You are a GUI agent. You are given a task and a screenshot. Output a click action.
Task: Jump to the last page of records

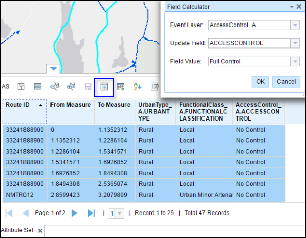pos(91,213)
